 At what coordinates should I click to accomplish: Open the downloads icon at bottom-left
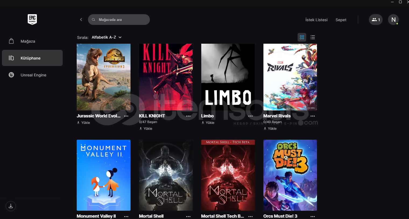pos(11,206)
